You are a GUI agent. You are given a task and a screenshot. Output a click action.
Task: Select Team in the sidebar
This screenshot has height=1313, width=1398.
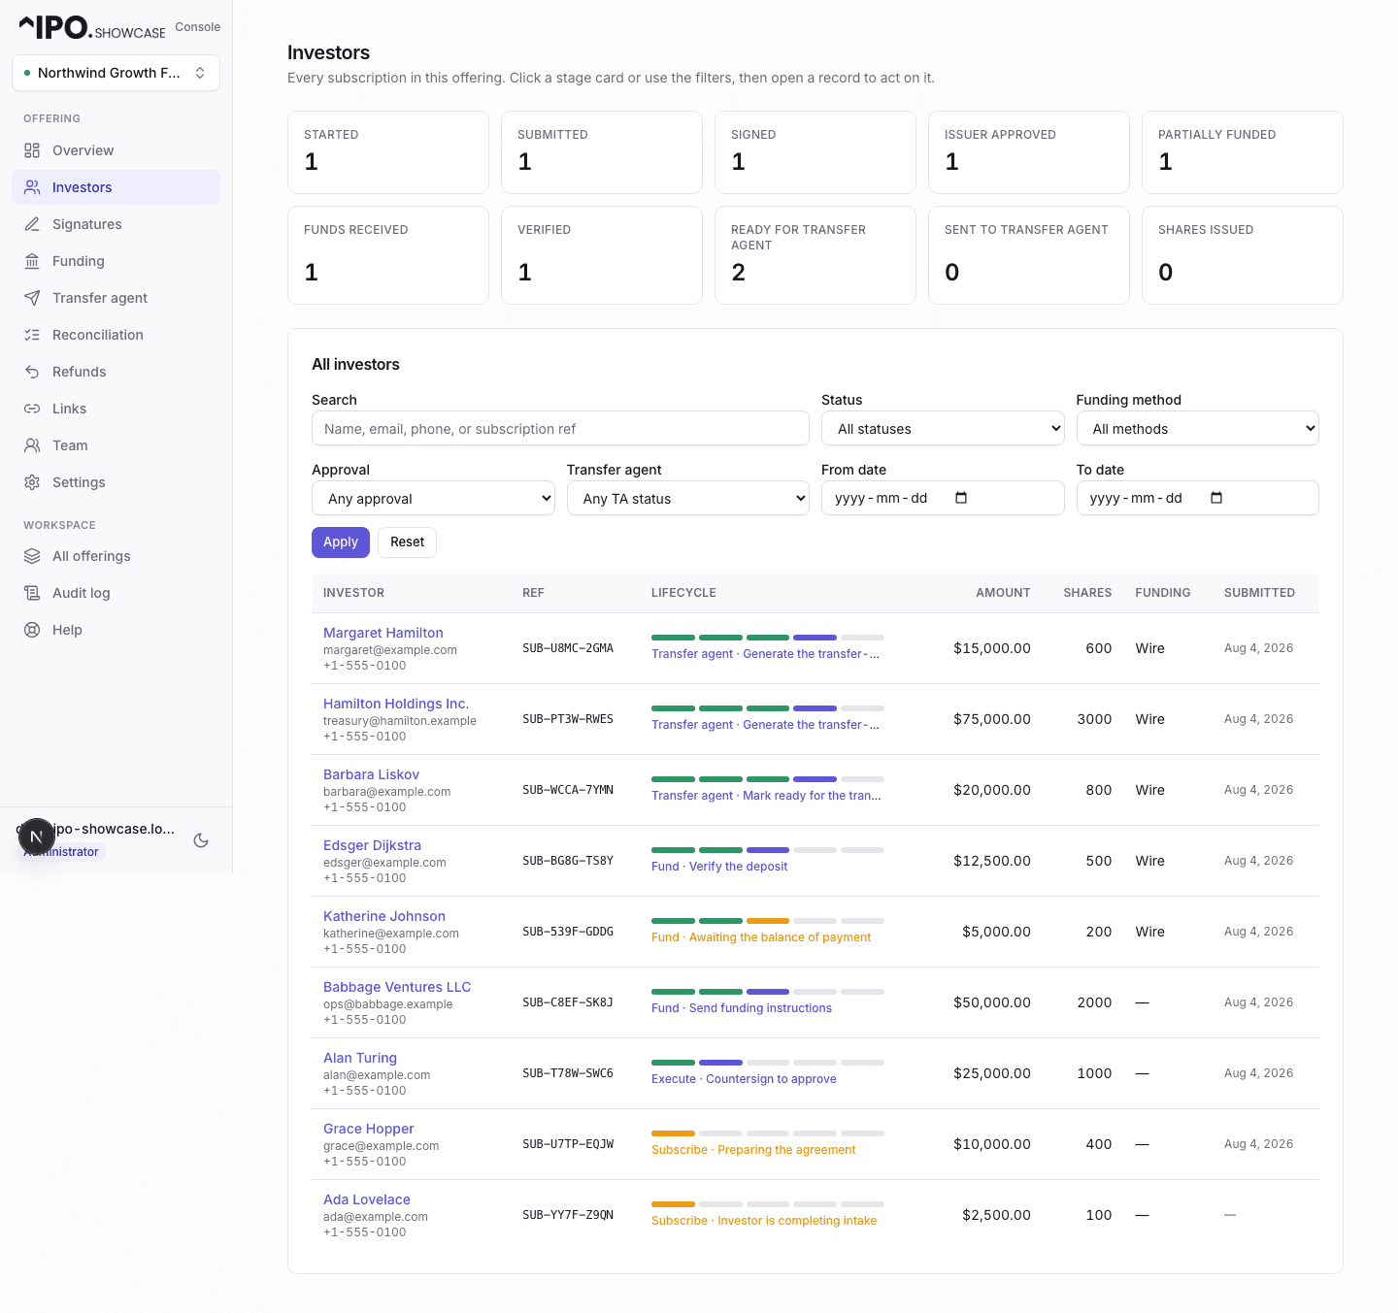pyautogui.click(x=116, y=445)
